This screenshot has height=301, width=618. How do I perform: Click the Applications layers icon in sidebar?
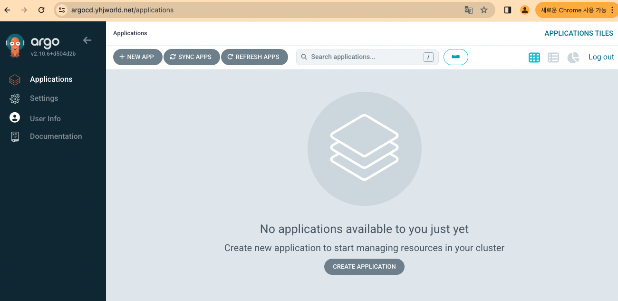pos(15,79)
